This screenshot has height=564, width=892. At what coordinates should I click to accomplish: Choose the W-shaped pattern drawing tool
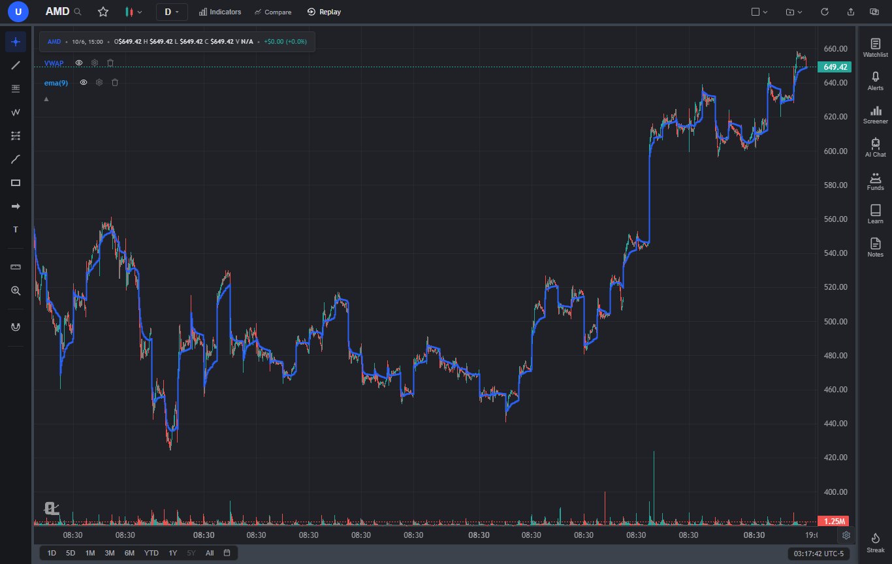pos(16,112)
